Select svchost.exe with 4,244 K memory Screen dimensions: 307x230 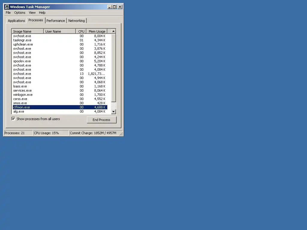pos(60,57)
